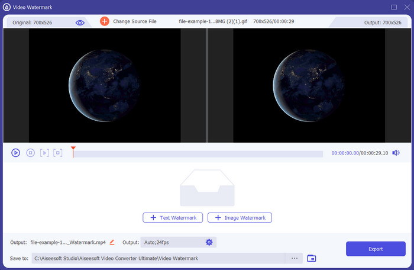Export the watermarked video
This screenshot has width=414, height=270.
(376, 249)
